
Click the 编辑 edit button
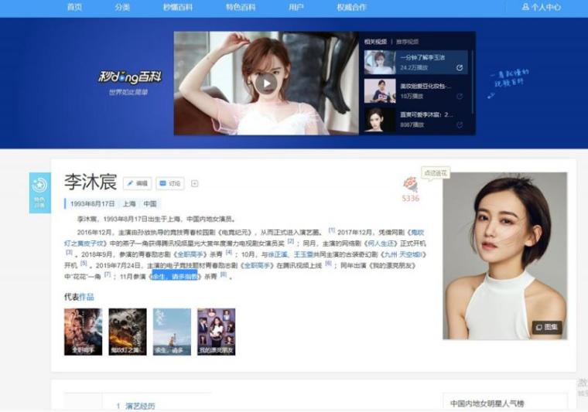click(x=138, y=183)
